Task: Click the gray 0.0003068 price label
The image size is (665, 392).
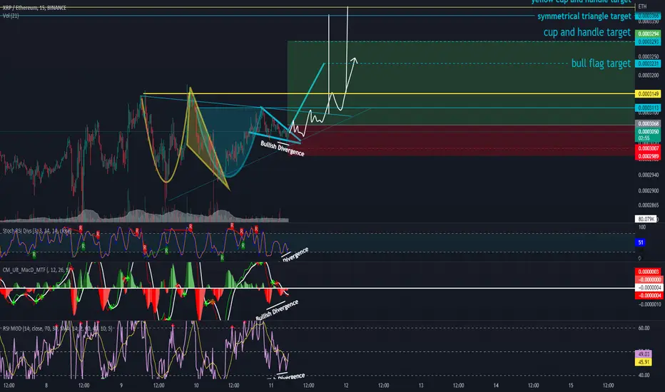Action: pos(648,124)
